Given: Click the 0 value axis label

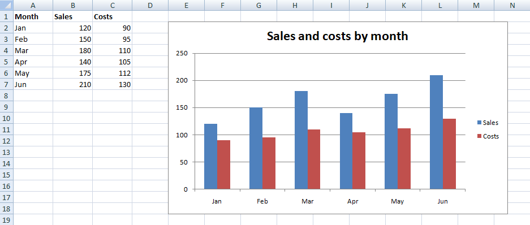Looking at the screenshot, I should pos(186,189).
